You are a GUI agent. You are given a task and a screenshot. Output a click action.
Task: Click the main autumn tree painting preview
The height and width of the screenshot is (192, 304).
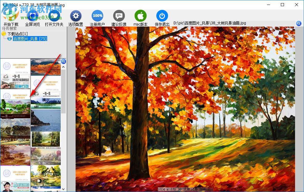185,109
